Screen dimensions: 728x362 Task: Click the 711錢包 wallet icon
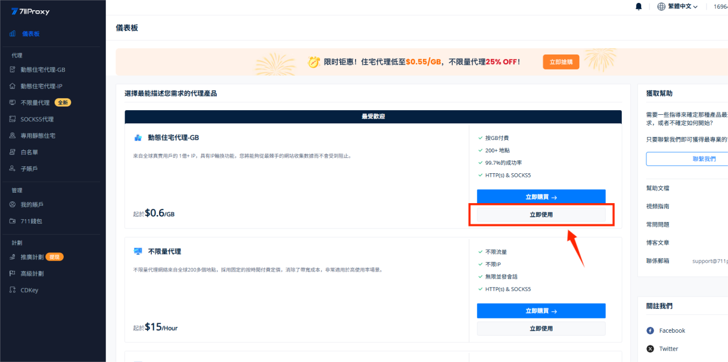tap(13, 221)
